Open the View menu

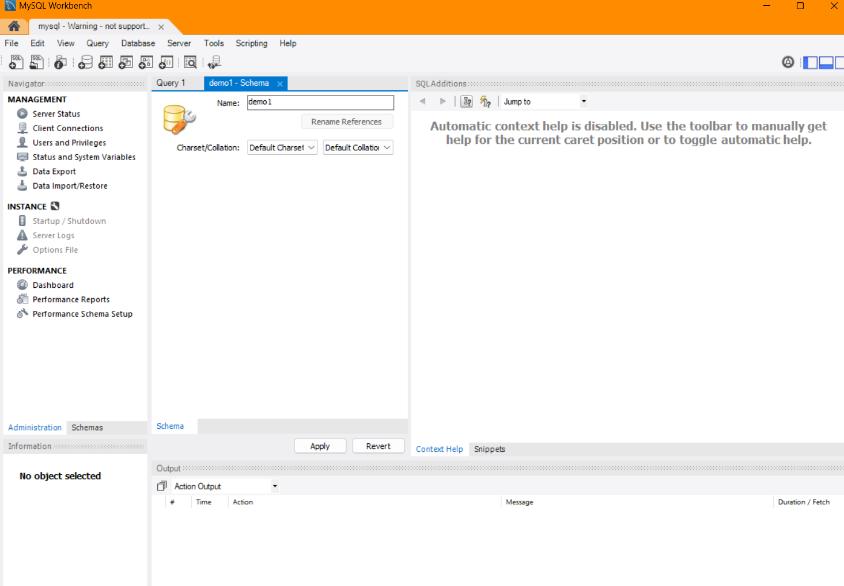click(x=66, y=43)
